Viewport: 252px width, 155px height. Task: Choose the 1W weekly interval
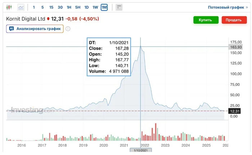95,7
